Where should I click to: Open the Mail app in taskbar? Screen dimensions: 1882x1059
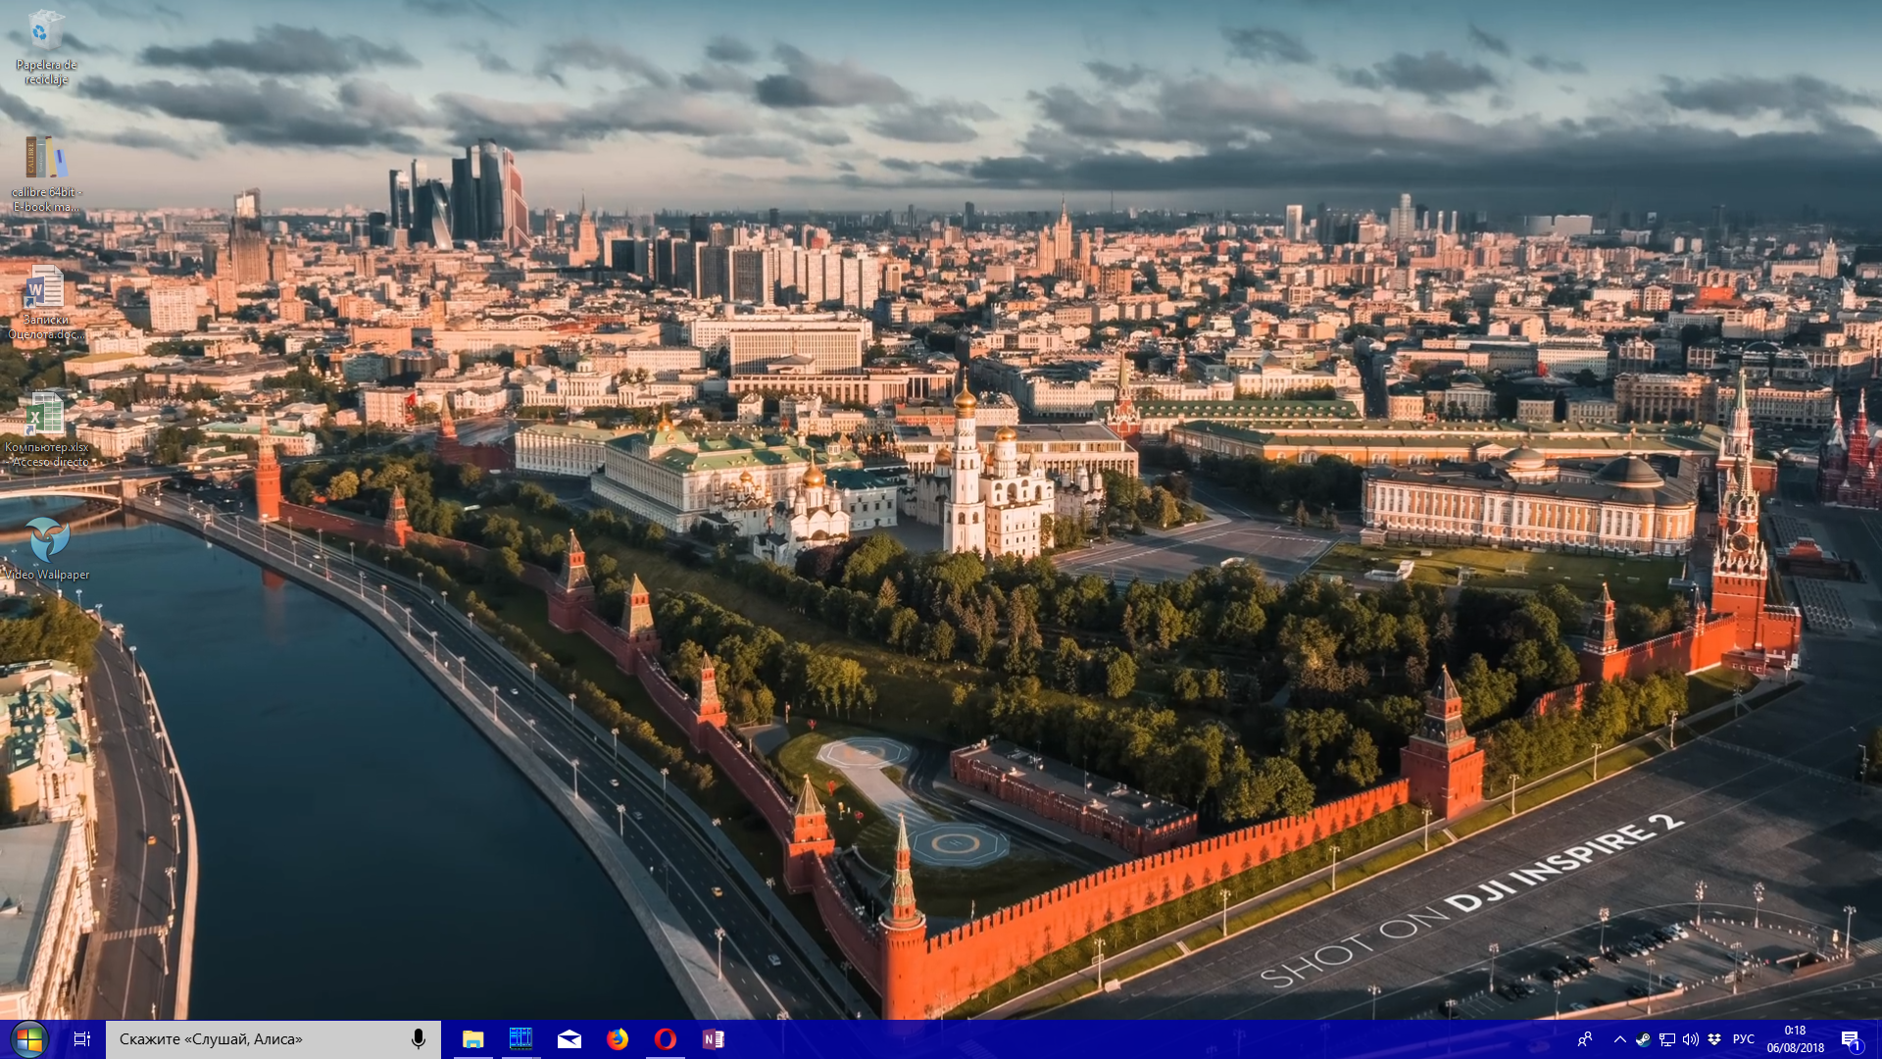(x=570, y=1039)
